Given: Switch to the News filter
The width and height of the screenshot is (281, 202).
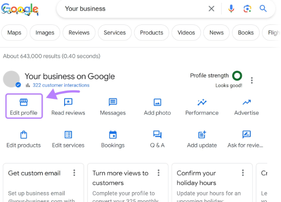Looking at the screenshot, I should click(216, 33).
